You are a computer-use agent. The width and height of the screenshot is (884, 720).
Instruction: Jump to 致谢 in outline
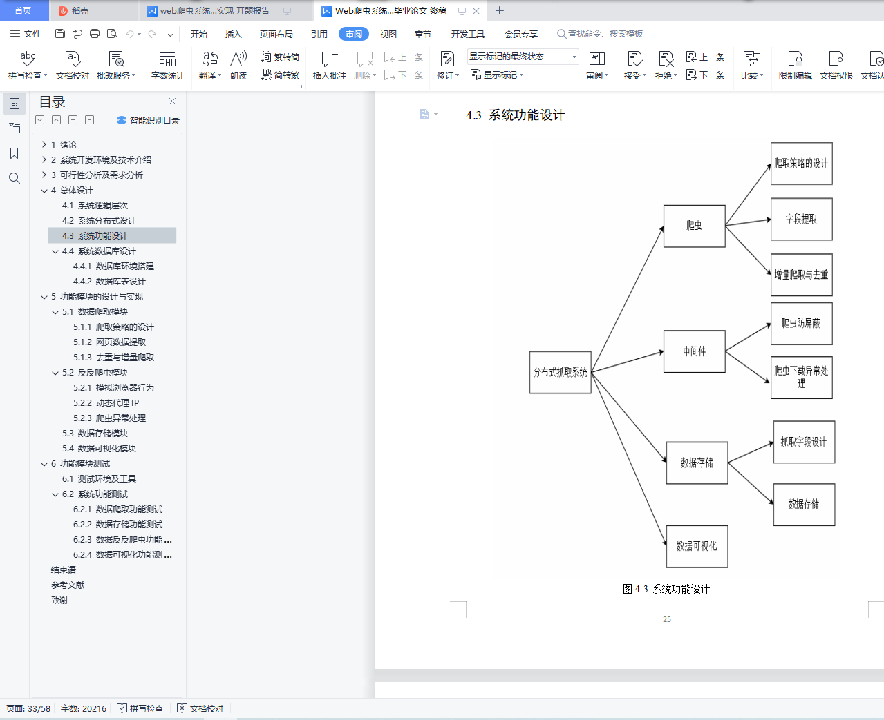(x=59, y=601)
